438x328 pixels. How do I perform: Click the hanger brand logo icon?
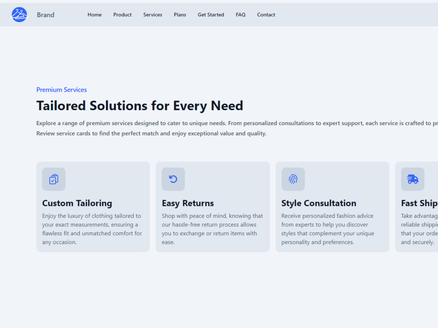click(19, 14)
